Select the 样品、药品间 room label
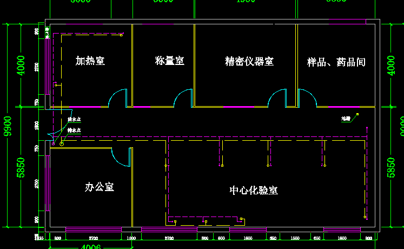The image size is (404, 249). click(x=336, y=62)
